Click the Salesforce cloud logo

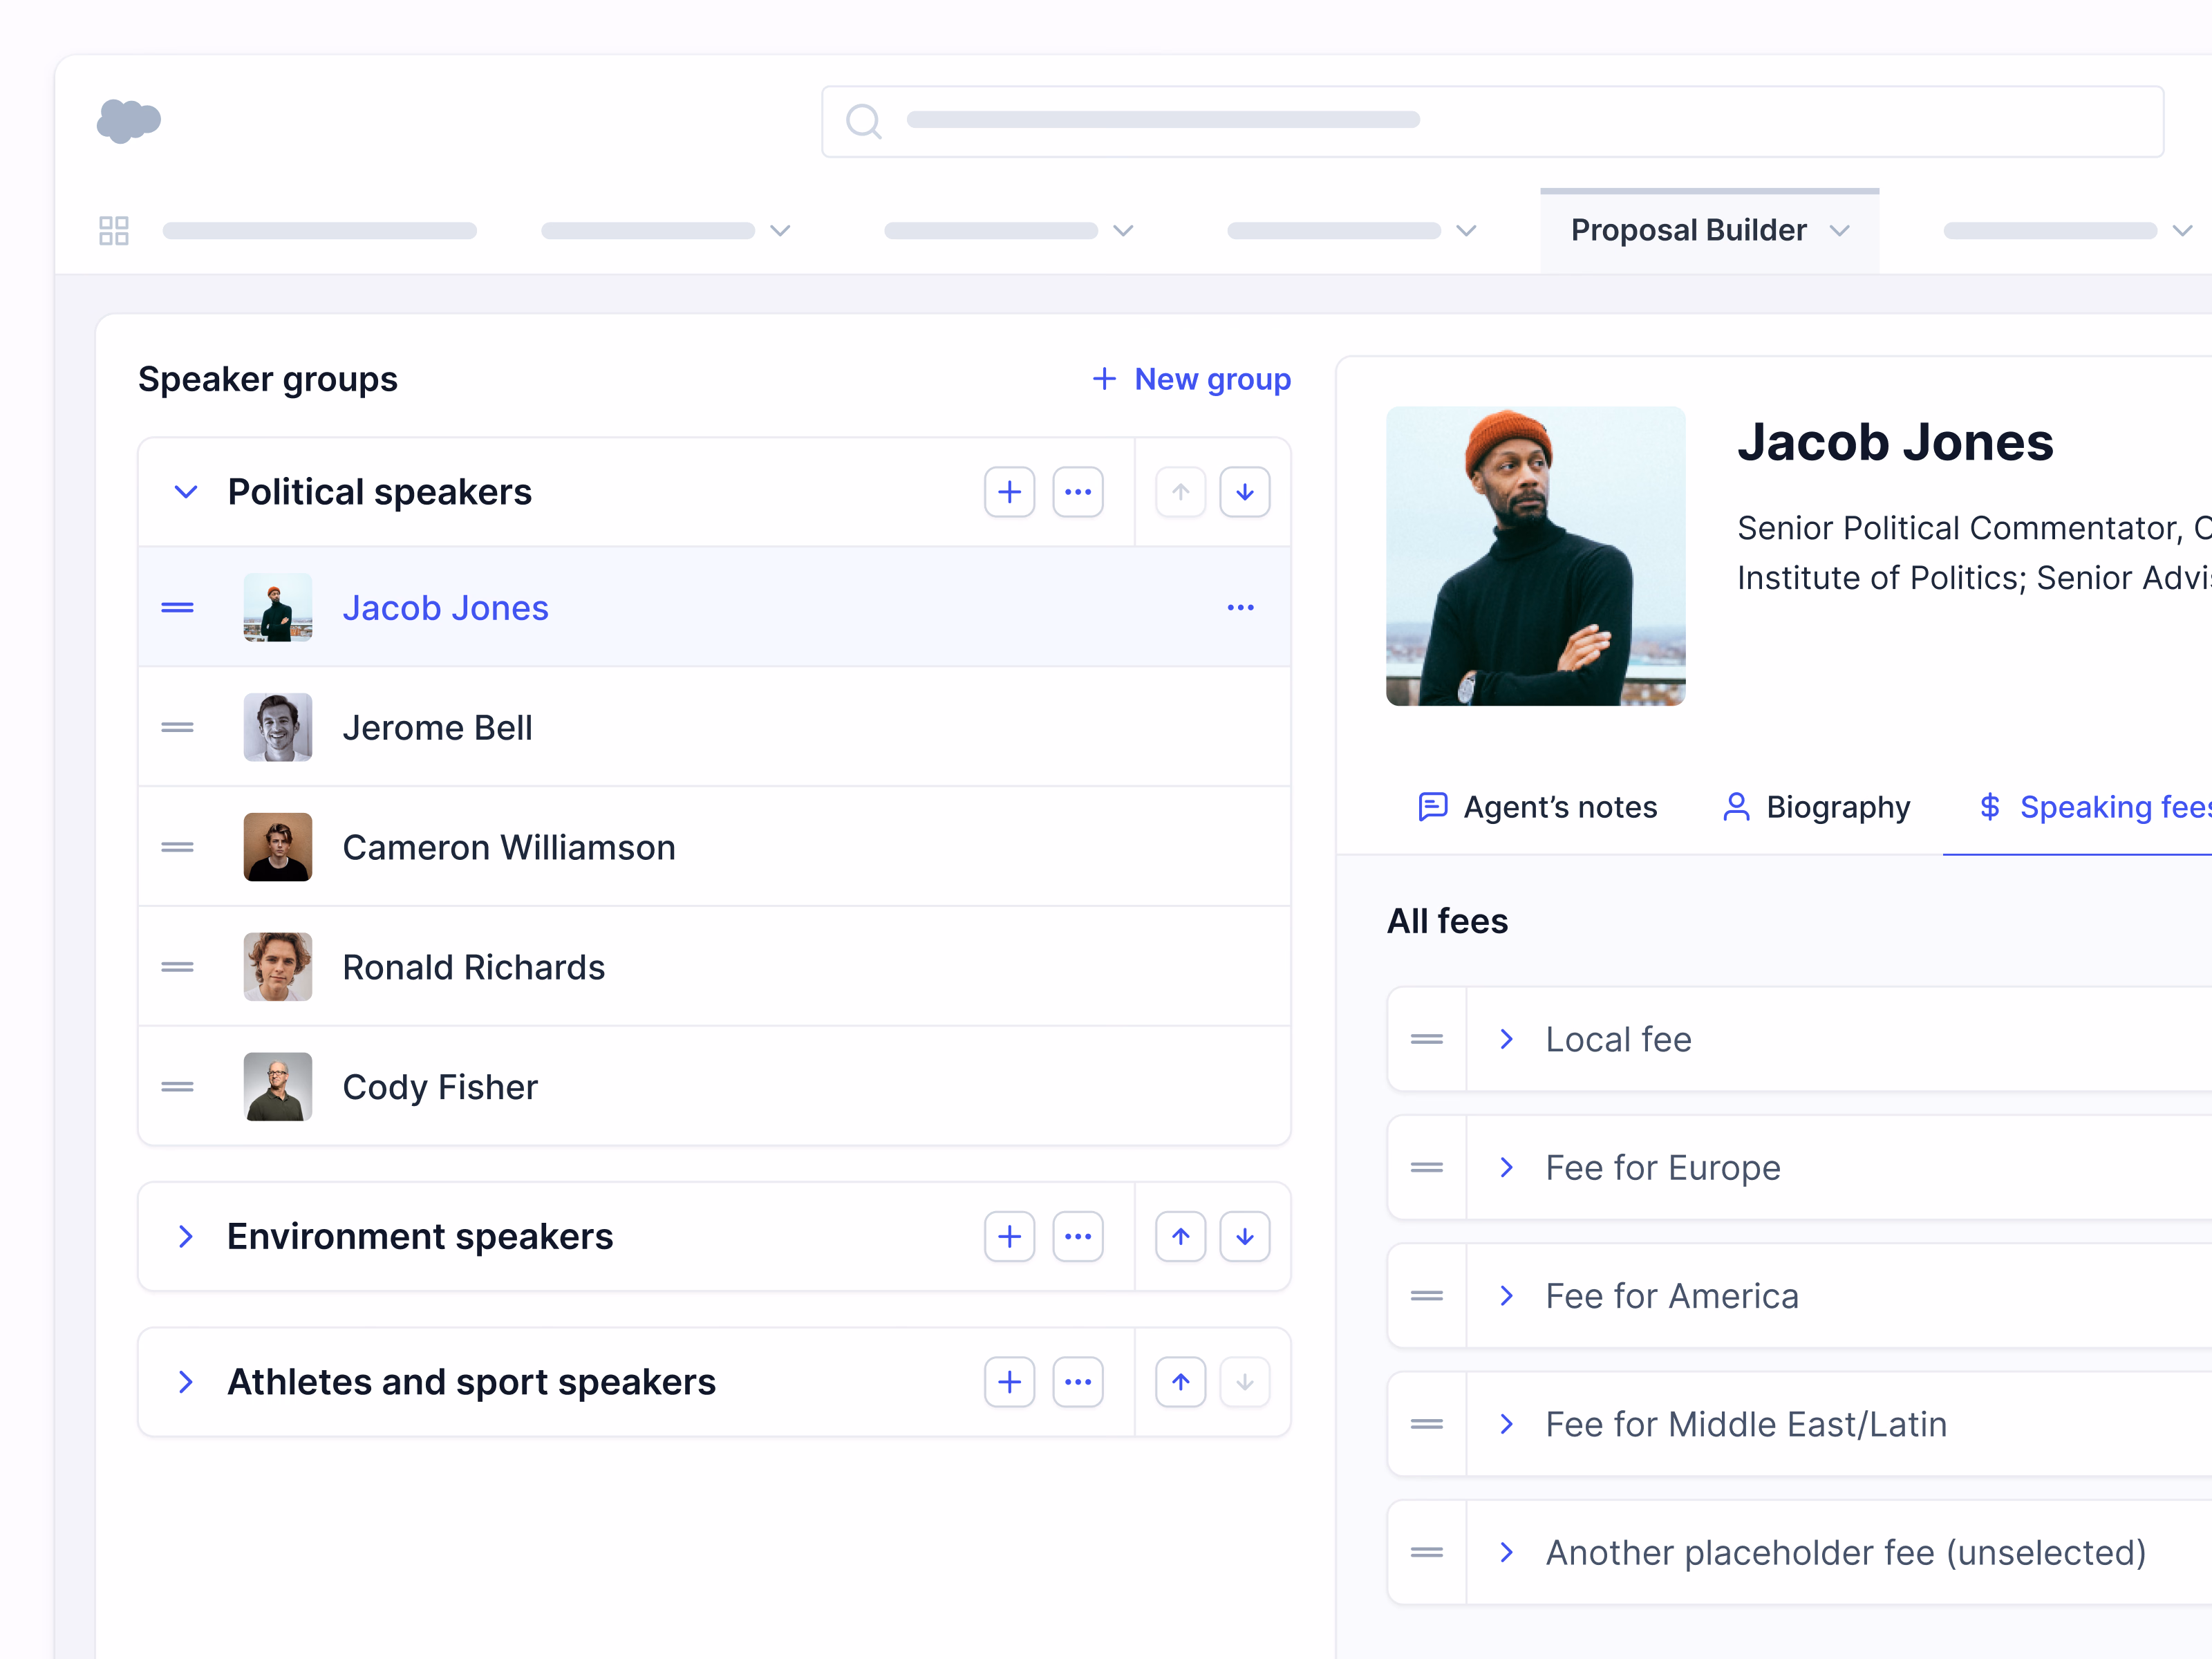pyautogui.click(x=129, y=121)
